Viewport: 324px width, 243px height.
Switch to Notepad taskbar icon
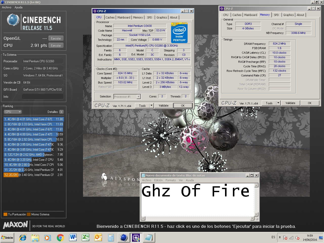(149, 238)
